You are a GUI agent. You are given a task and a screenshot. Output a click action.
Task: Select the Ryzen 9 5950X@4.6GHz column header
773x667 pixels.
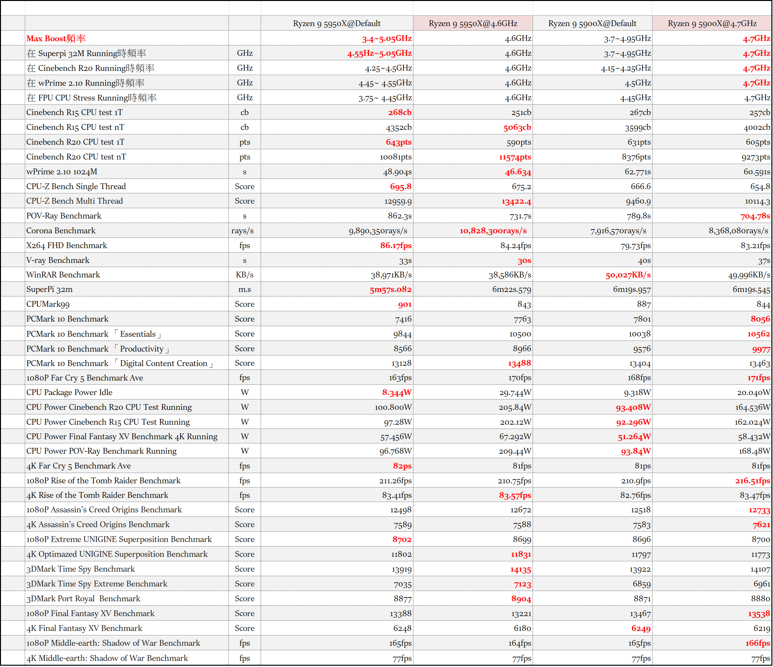coord(473,23)
